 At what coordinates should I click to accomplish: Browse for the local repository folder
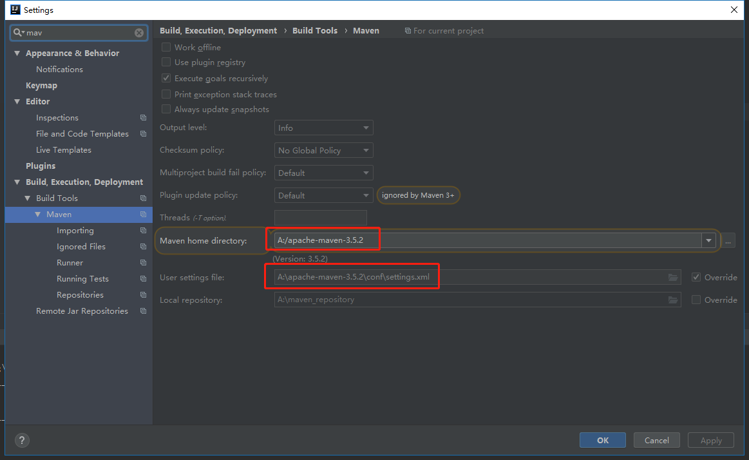point(673,300)
